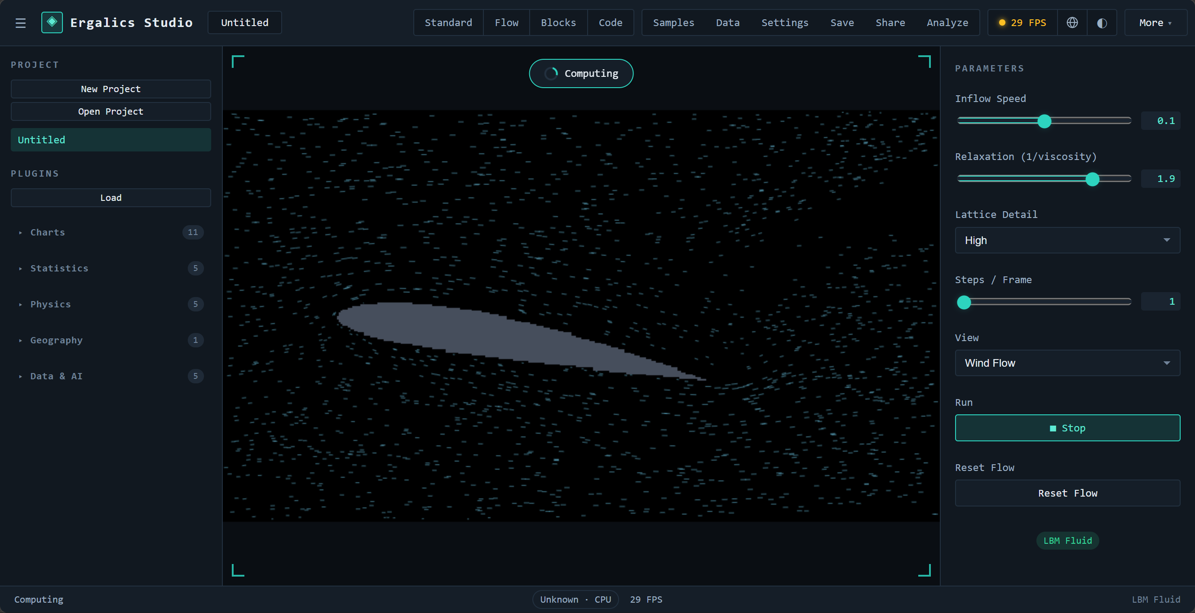Load a plugin
Image resolution: width=1195 pixels, height=613 pixels.
tap(111, 198)
